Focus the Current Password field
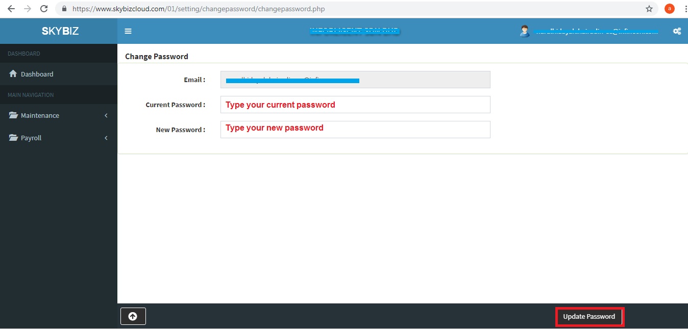Screen dimensions: 688x330 coord(355,105)
